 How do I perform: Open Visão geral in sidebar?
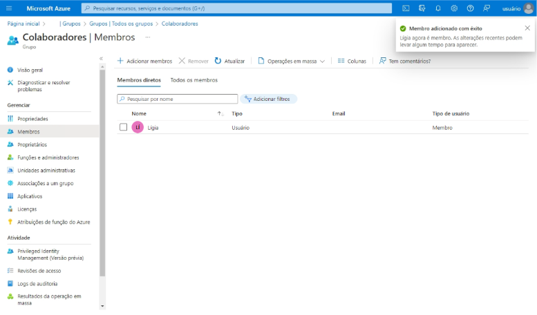point(30,70)
